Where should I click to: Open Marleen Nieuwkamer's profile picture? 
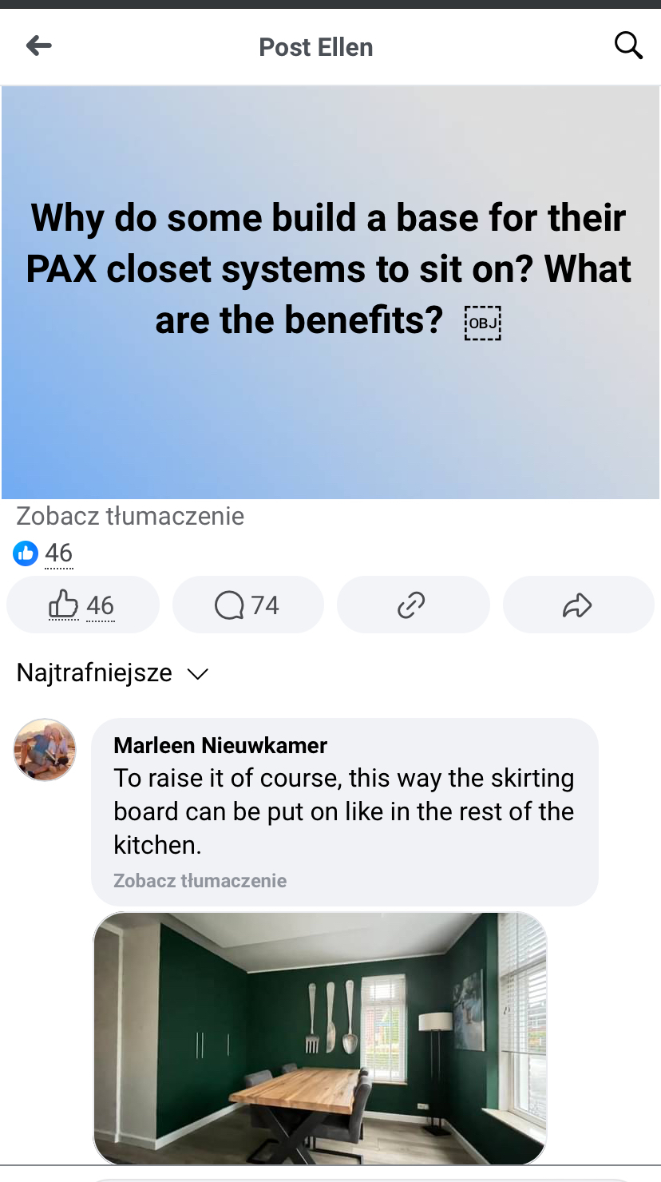[x=45, y=749]
